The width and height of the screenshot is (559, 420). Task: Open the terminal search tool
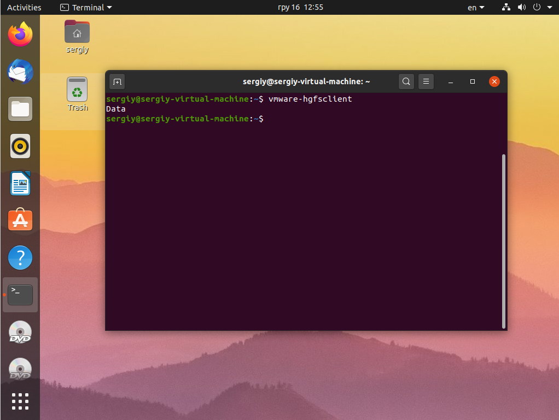[406, 81]
